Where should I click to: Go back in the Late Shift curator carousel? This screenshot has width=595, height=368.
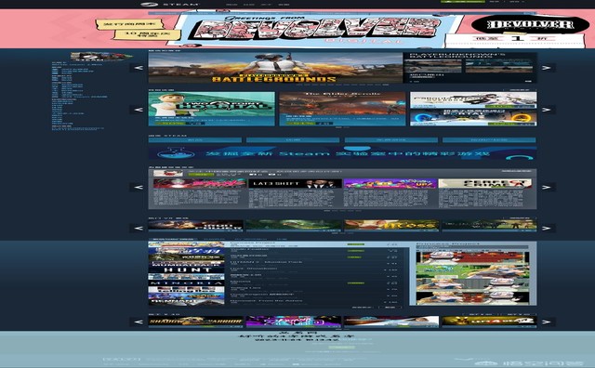tap(139, 187)
